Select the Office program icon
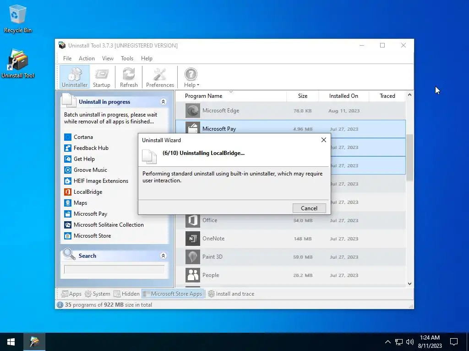 pos(193,220)
